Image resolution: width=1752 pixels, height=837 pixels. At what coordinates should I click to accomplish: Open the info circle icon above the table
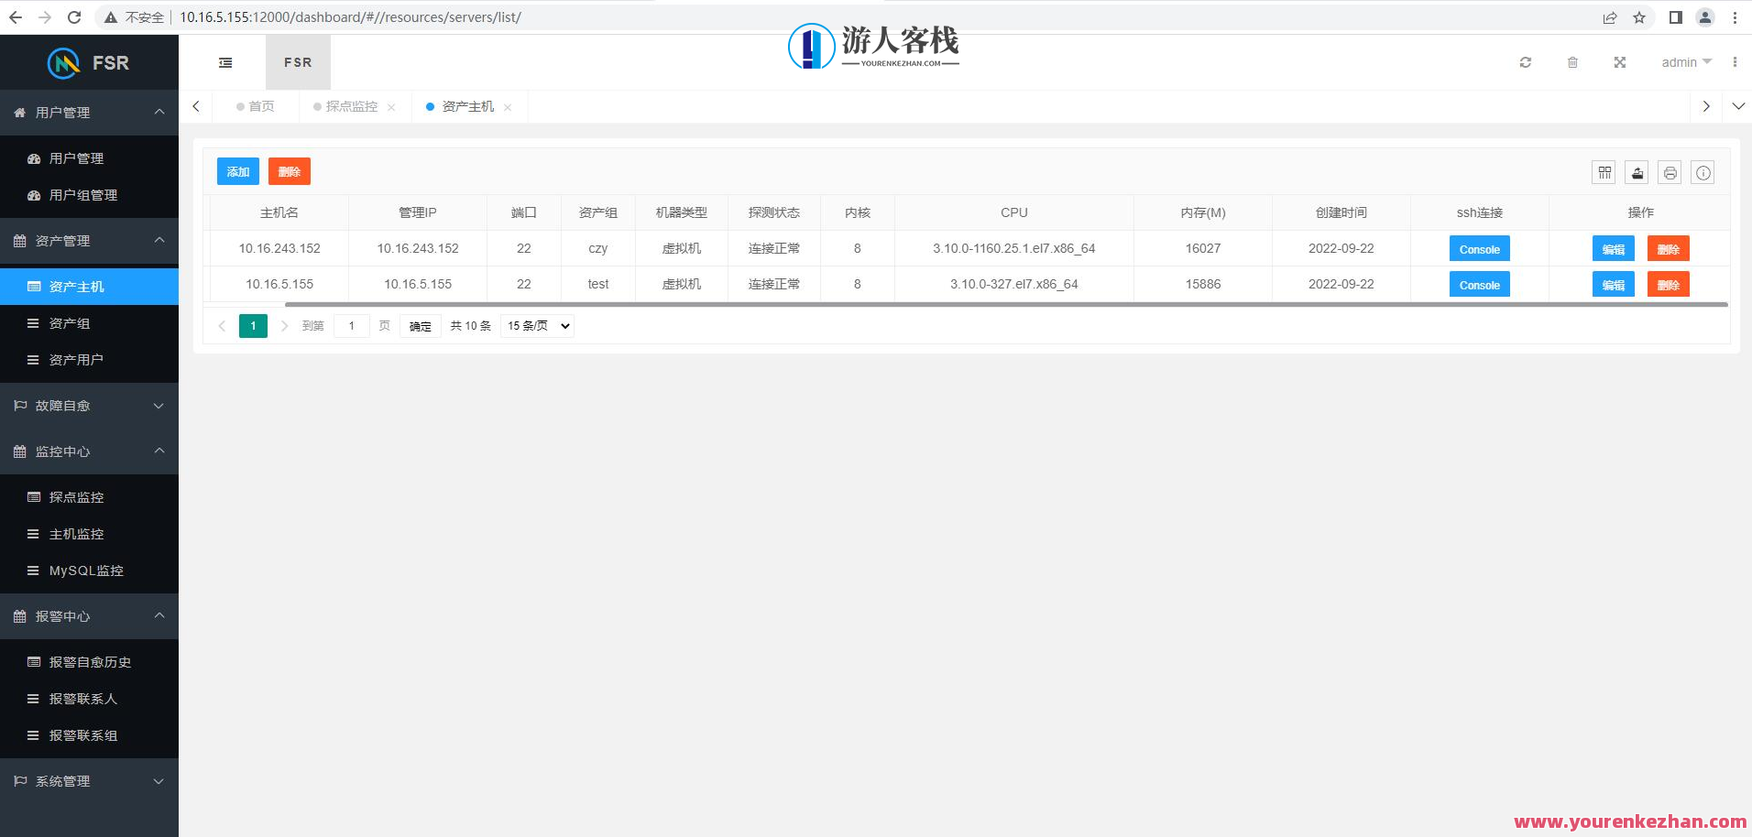click(1703, 172)
